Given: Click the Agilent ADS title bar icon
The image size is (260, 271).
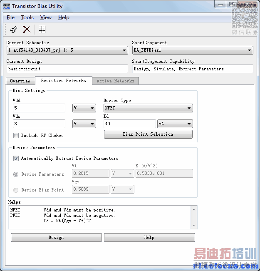Looking at the screenshot, I should 7,6.
